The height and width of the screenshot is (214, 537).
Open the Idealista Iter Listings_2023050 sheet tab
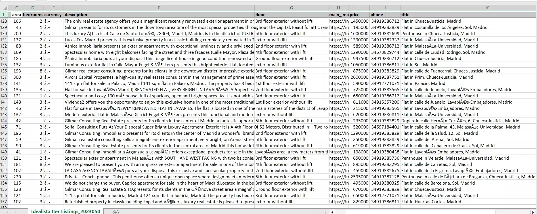(66, 211)
